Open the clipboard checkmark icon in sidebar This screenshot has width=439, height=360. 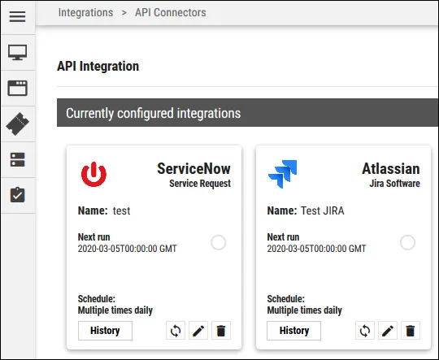[x=17, y=195]
